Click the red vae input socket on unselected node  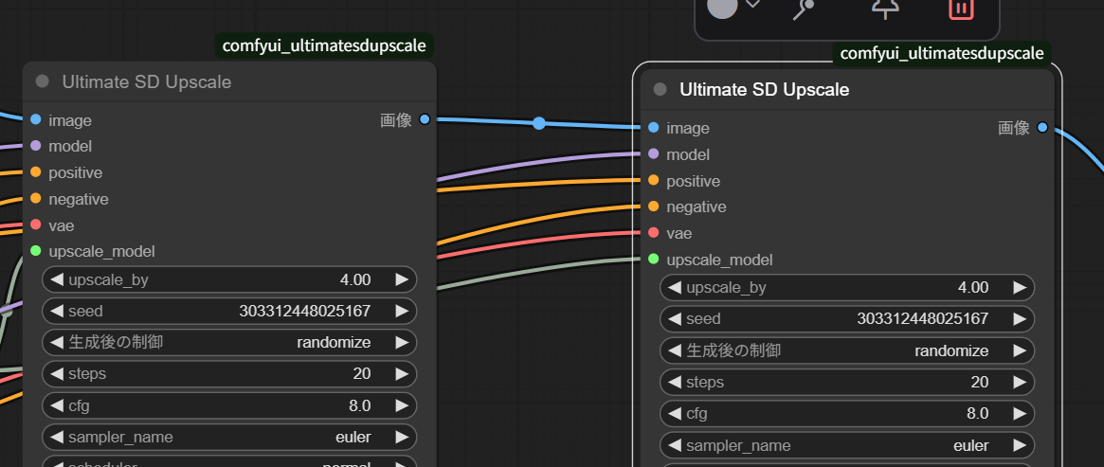[x=36, y=225]
